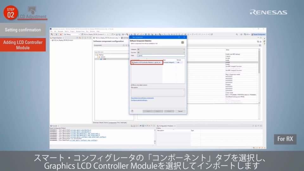Image resolution: width=304 pixels, height=171 pixels.
Task: Open the Project menu
Action: pyautogui.click(x=72, y=31)
